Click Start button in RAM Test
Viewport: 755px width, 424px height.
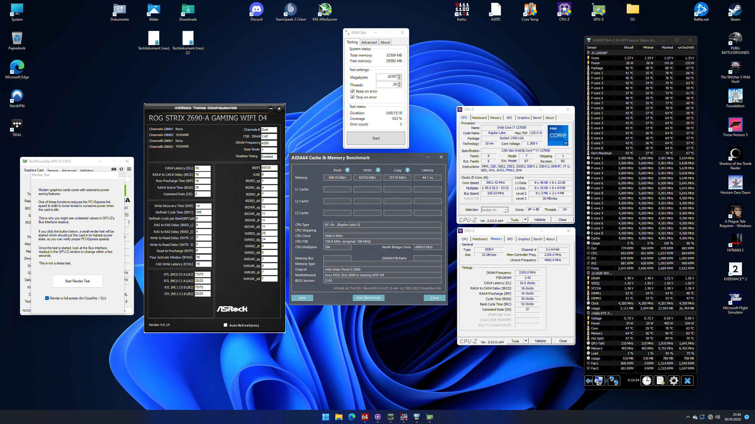click(x=376, y=138)
